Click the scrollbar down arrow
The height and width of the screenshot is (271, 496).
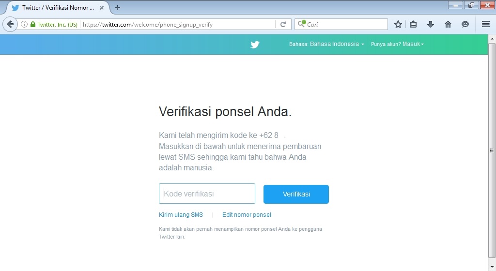pos(492,268)
